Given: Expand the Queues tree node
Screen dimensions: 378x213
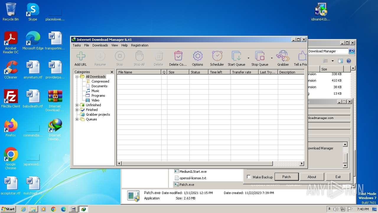Looking at the screenshot, I should tap(77, 119).
